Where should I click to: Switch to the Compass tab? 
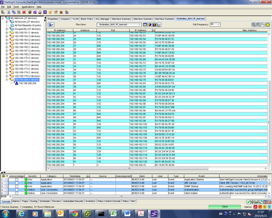(65, 19)
